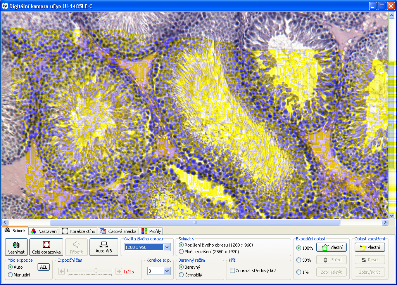Open the Snímek tab

click(15, 231)
